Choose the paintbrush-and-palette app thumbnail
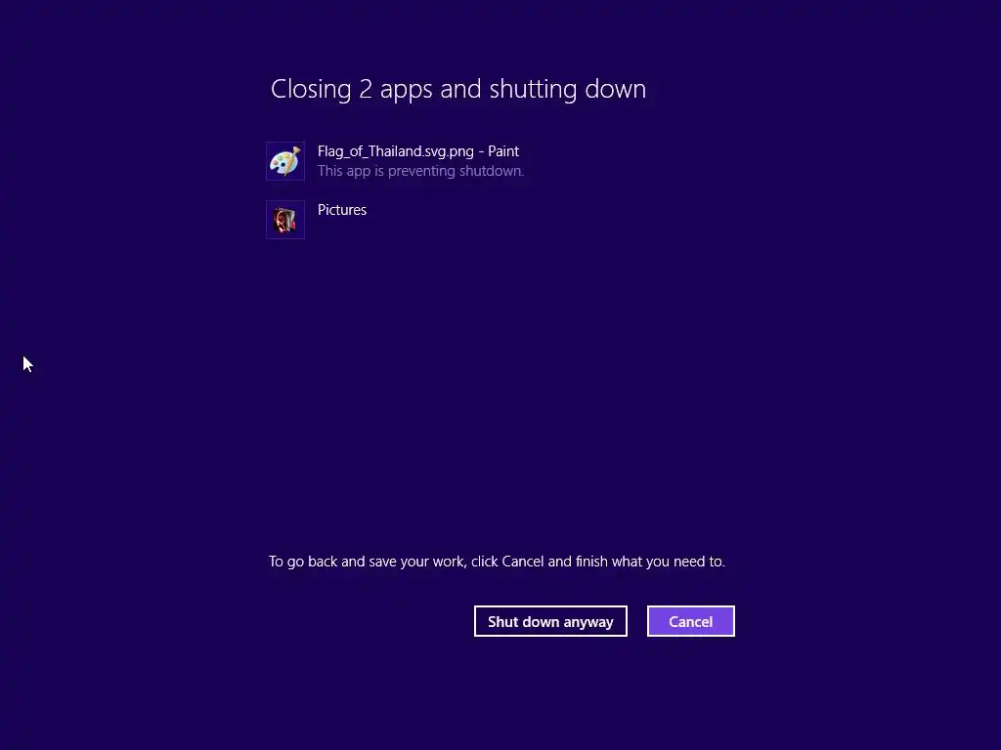This screenshot has width=1001, height=750. coord(285,161)
